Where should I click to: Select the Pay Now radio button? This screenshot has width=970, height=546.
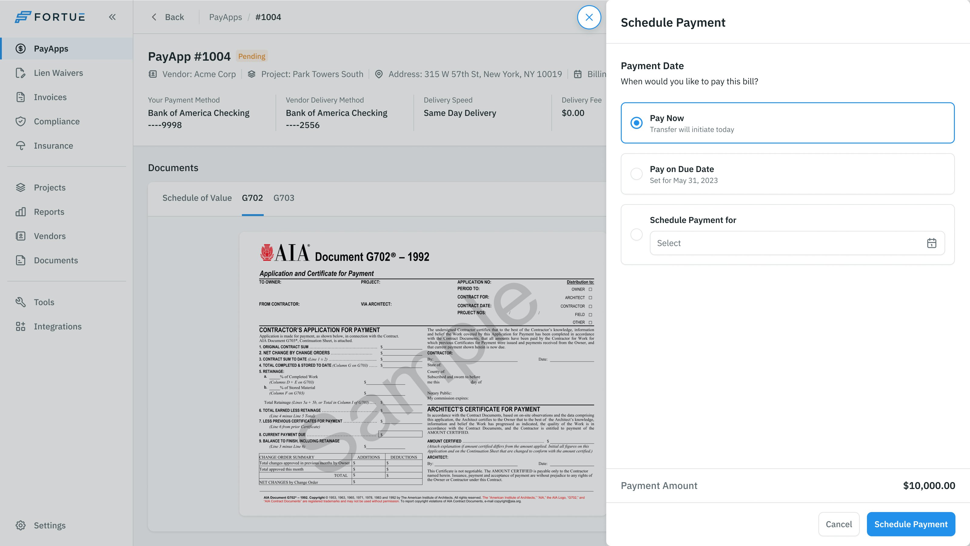point(636,123)
